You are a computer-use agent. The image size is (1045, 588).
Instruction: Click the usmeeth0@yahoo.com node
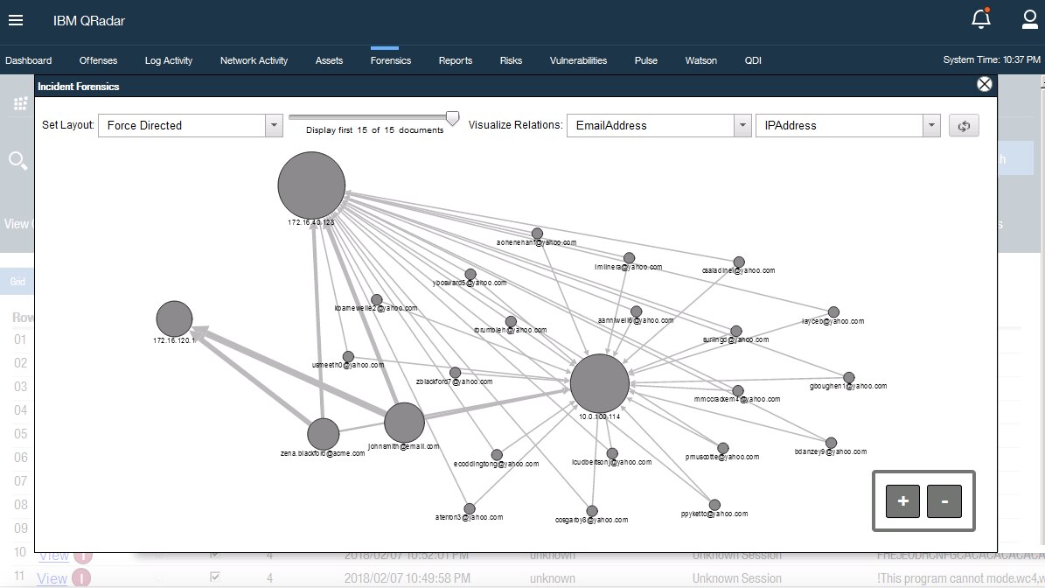point(348,357)
